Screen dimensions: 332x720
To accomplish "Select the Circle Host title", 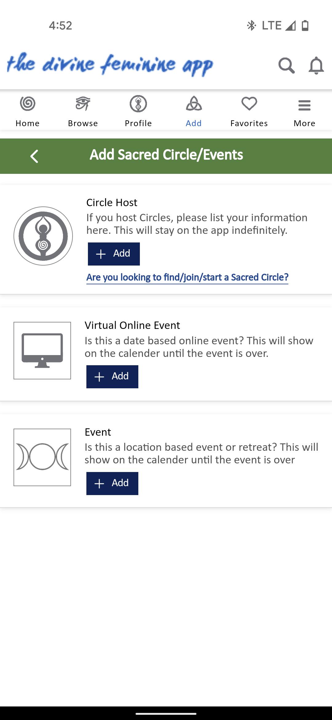I will click(x=112, y=202).
